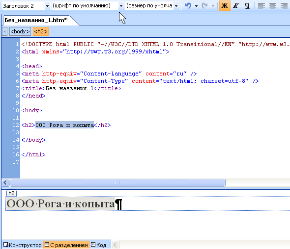Click the code pane scroll left arrow
The width and height of the screenshot is (290, 249).
[x=5, y=183]
